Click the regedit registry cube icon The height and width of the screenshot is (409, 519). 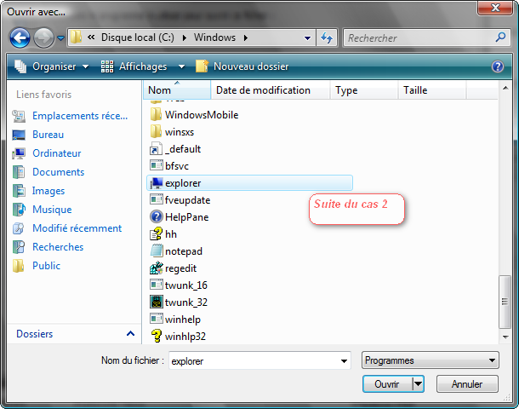tap(157, 268)
